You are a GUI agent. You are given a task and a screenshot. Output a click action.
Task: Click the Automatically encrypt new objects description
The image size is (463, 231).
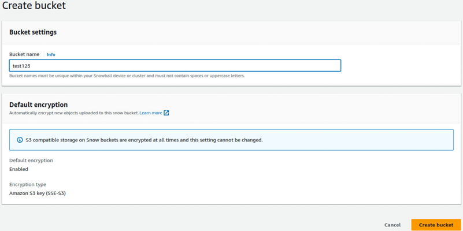tap(74, 113)
